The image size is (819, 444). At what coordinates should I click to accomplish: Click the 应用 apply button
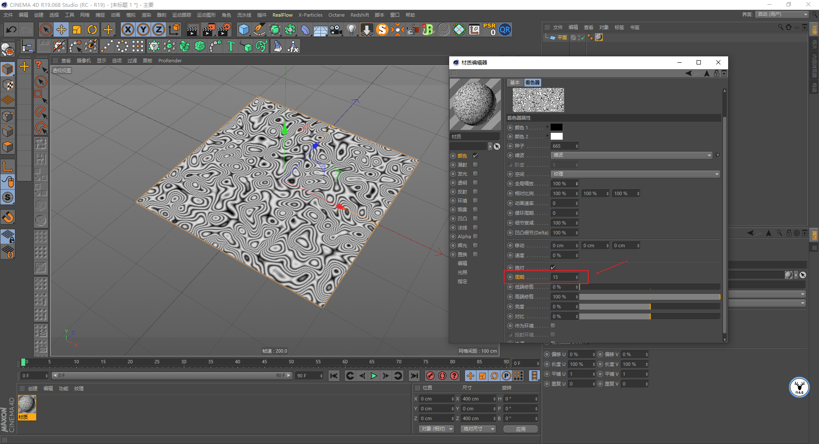[520, 429]
